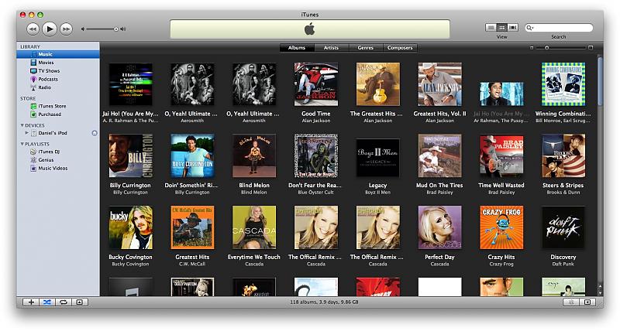This screenshot has width=620, height=331.
Task: Switch to the Artists tab
Action: click(331, 48)
